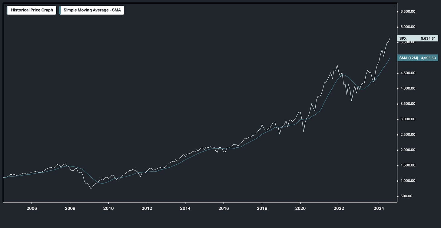441x228 pixels.
Task: Click the 2018 x-axis label
Action: [x=262, y=208]
